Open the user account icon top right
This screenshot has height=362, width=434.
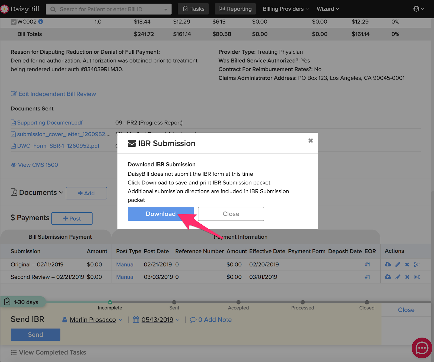click(417, 9)
